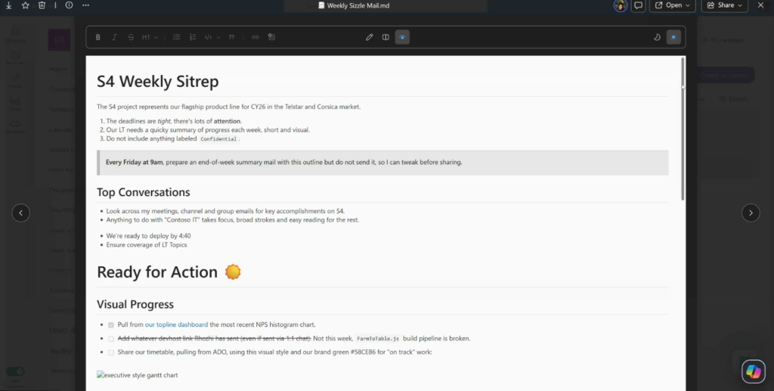Delete the file using the trash icon
This screenshot has width=774, height=391.
click(x=42, y=5)
